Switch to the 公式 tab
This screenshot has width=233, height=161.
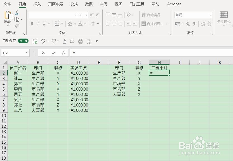pos(74,4)
